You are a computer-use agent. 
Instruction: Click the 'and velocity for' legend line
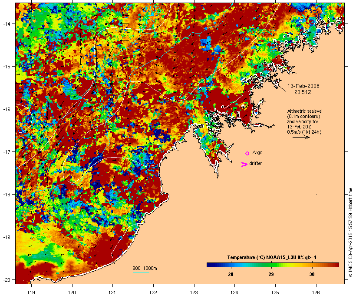[x=303, y=121]
